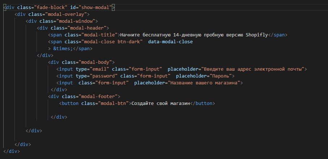Click the "modal-btn" class value
This screenshot has width=328, height=159.
pos(115,103)
